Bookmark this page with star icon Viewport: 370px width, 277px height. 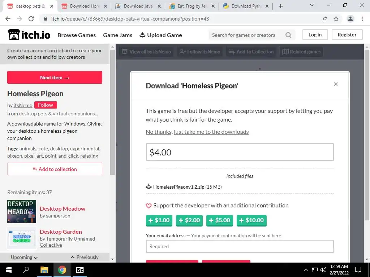(336, 19)
